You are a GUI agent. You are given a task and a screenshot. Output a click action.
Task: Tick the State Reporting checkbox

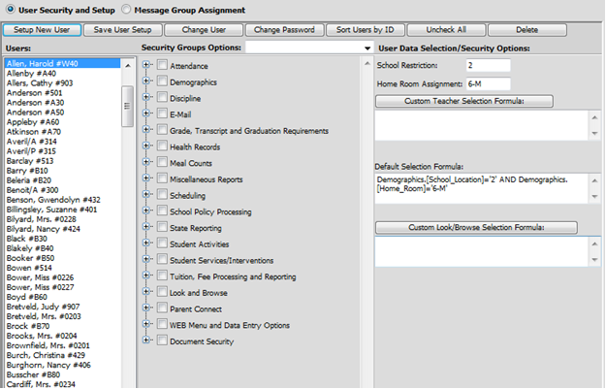pyautogui.click(x=162, y=227)
